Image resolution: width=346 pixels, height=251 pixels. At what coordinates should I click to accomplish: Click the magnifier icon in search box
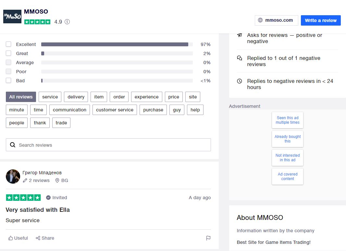pyautogui.click(x=13, y=145)
